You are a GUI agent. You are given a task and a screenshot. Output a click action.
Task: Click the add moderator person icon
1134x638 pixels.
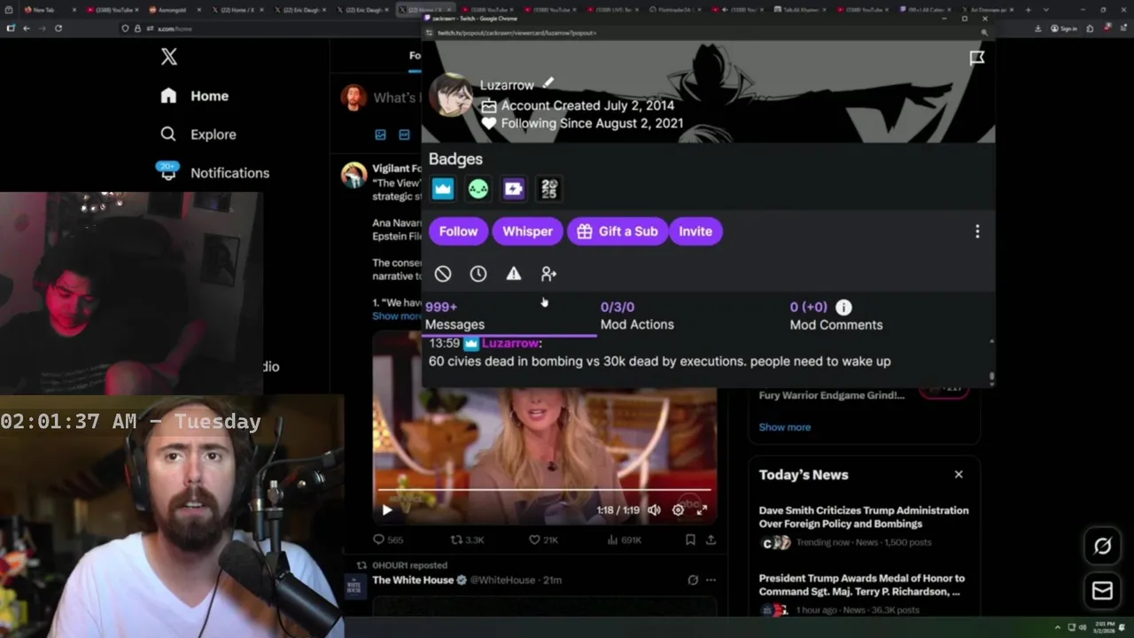coord(548,274)
